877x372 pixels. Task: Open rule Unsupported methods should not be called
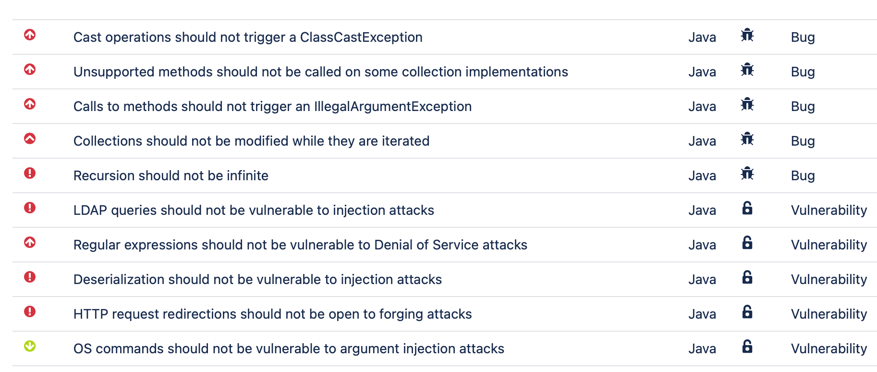click(321, 72)
